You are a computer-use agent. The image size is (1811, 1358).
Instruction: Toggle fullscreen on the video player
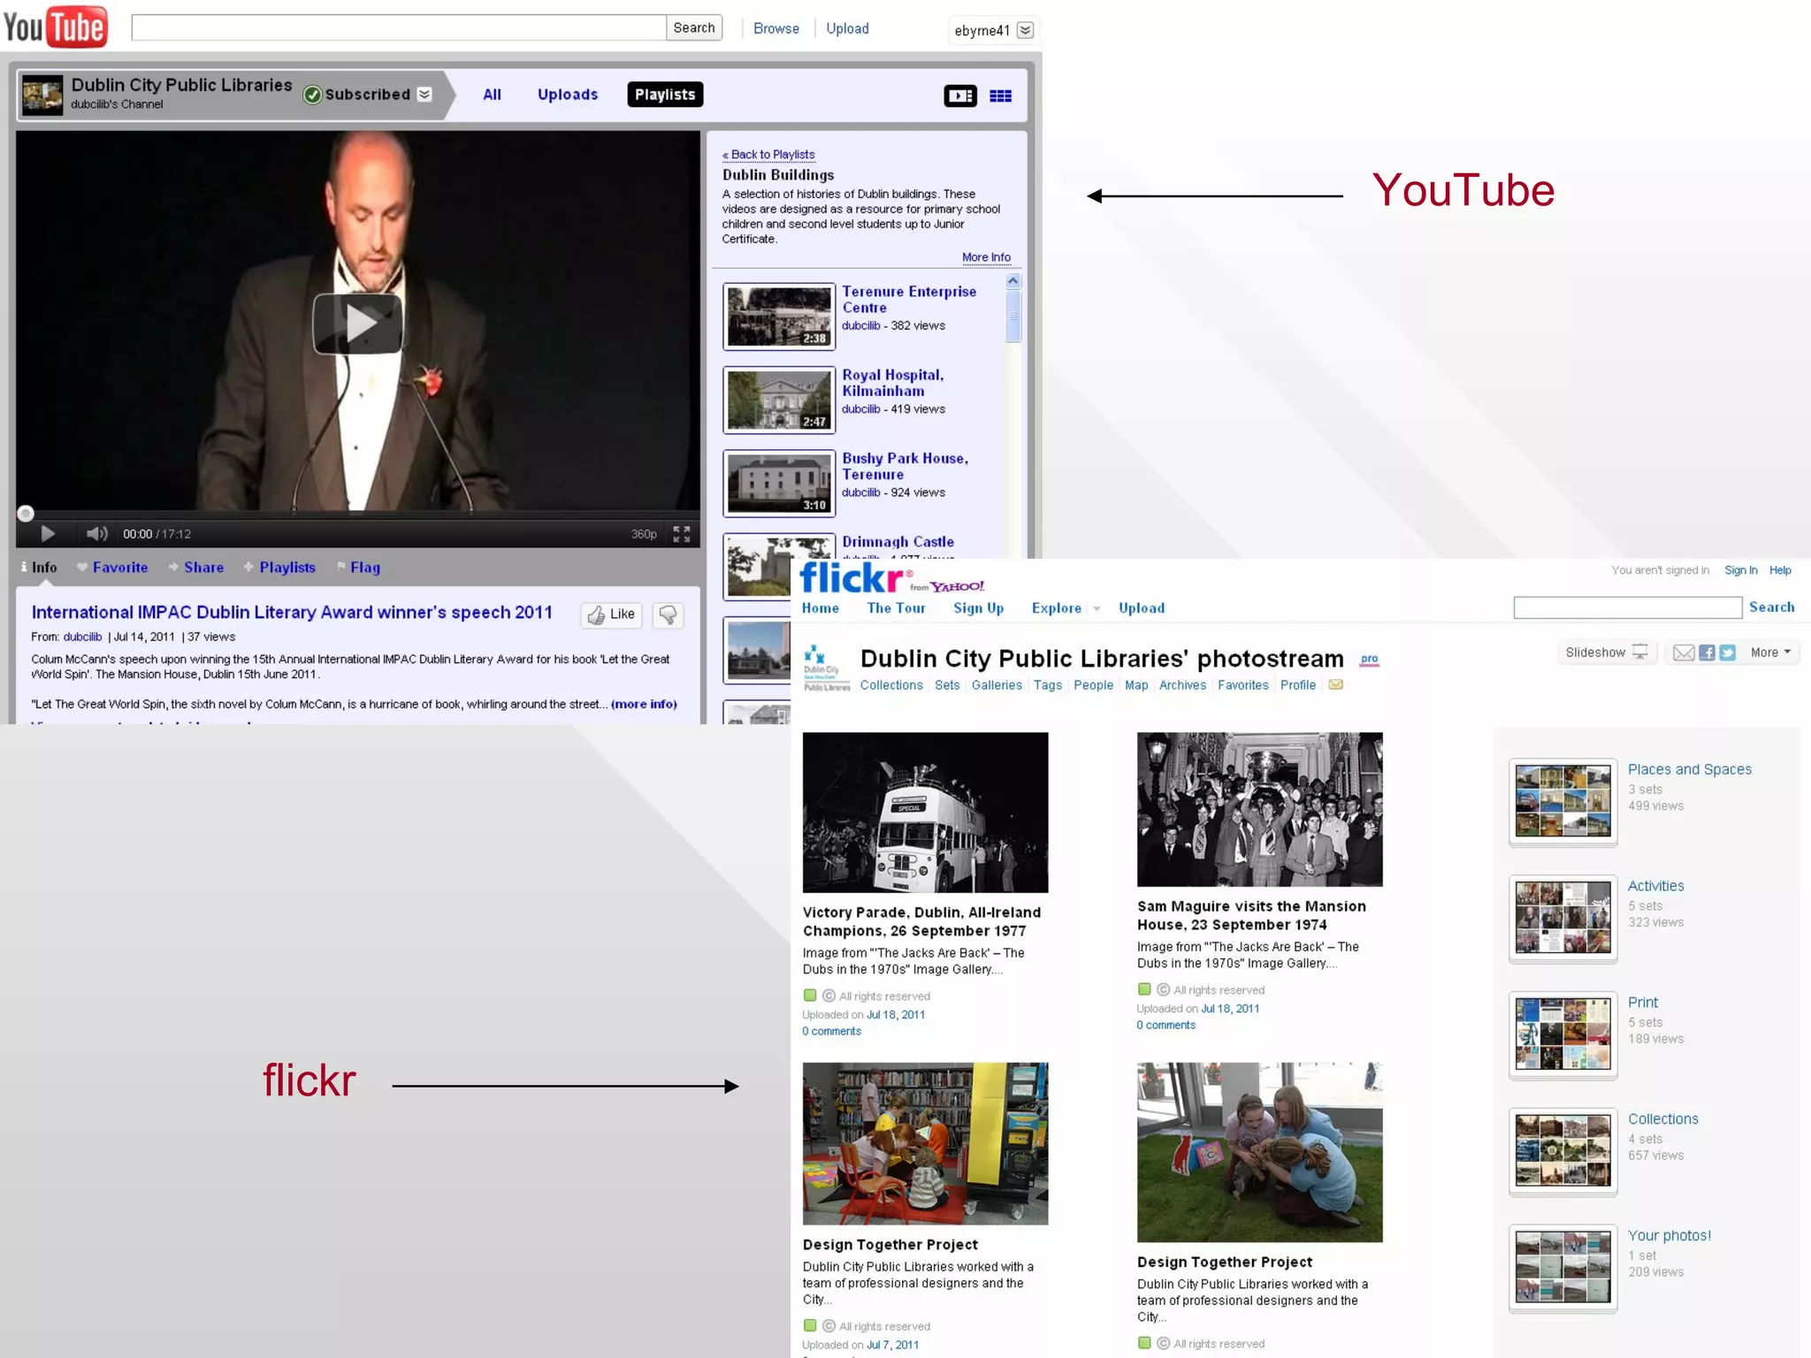[x=681, y=534]
